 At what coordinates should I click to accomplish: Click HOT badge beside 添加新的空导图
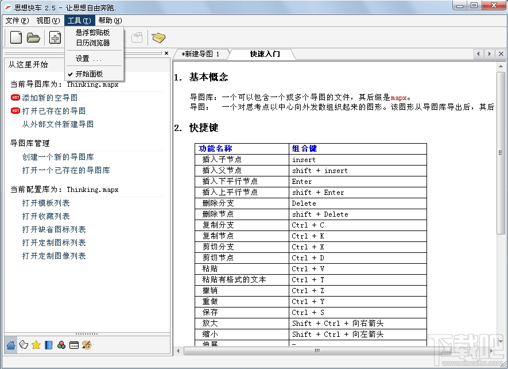(x=15, y=97)
